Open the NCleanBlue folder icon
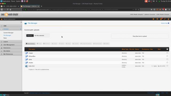171x96 pixels. click(26, 56)
